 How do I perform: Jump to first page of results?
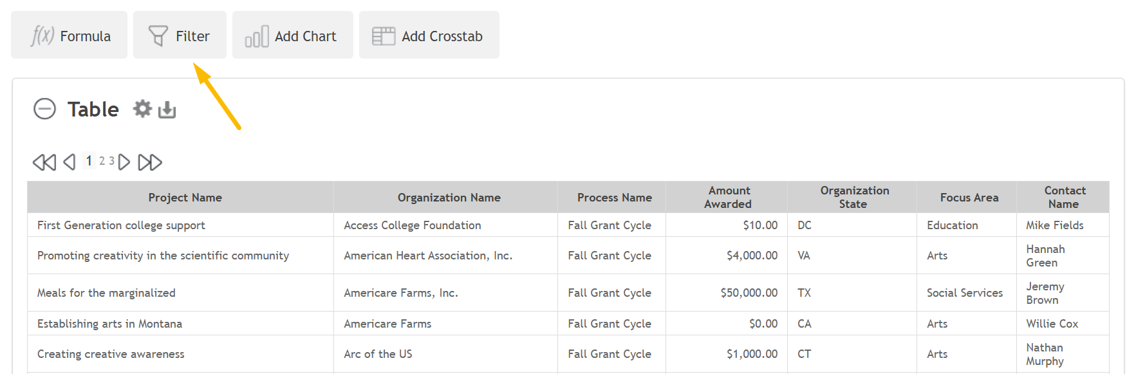tap(44, 162)
